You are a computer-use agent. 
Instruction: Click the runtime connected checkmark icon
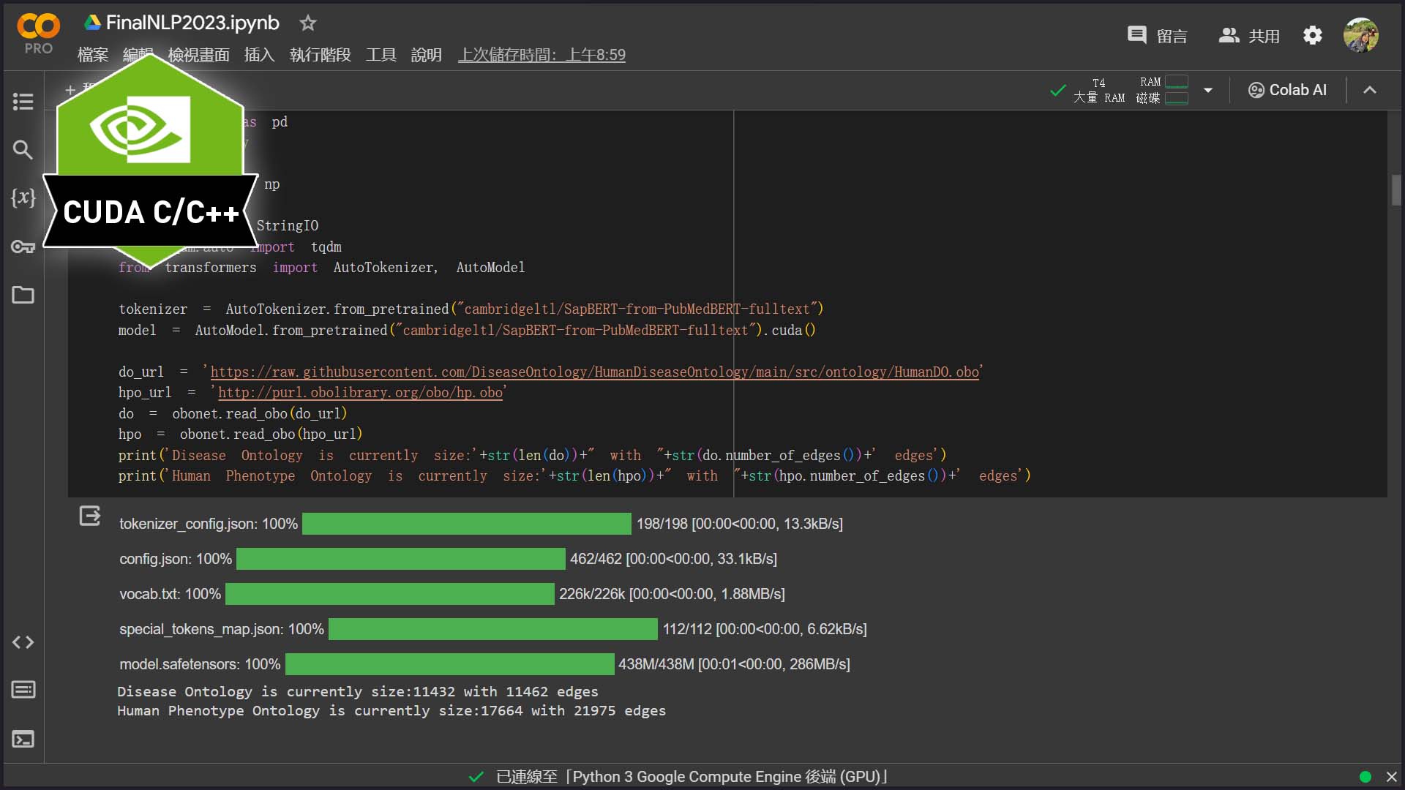click(x=1057, y=91)
